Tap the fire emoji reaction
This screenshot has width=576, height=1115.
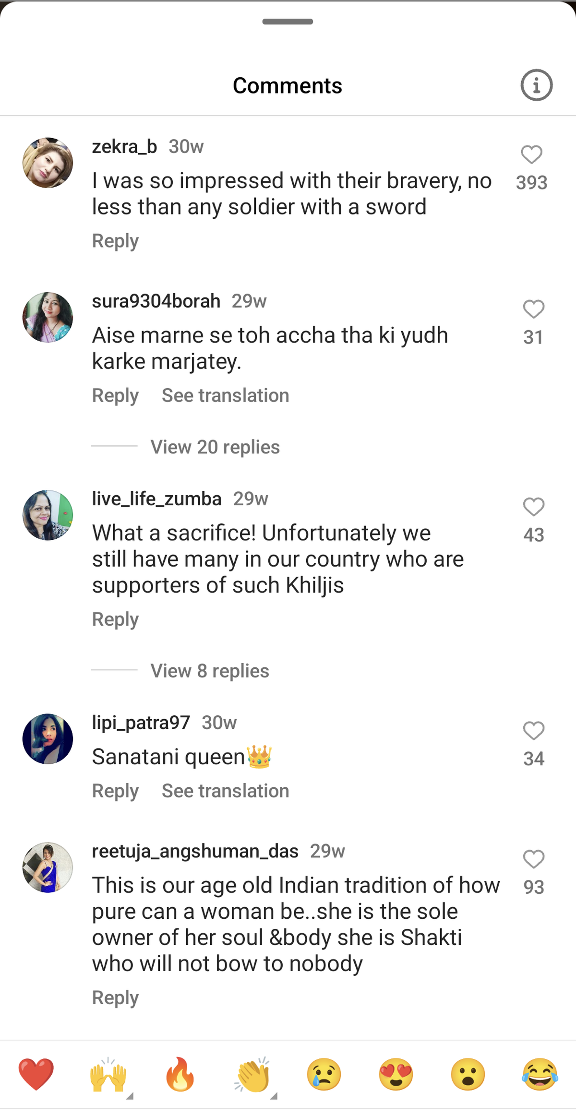(180, 1075)
